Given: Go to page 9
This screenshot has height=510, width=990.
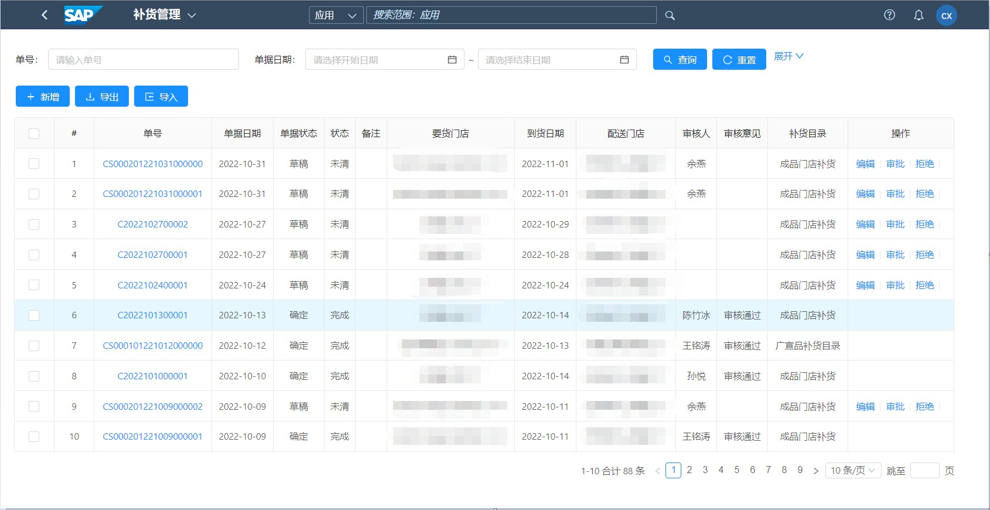Looking at the screenshot, I should click(800, 470).
